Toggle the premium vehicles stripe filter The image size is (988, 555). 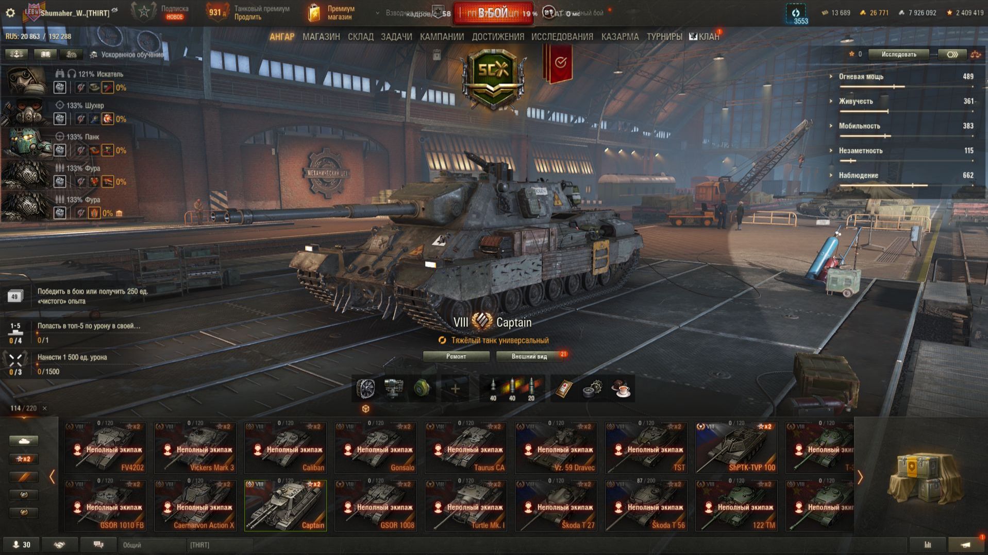coord(24,477)
